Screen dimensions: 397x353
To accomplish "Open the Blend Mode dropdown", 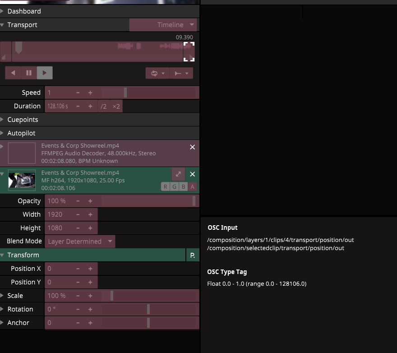I will tap(80, 242).
